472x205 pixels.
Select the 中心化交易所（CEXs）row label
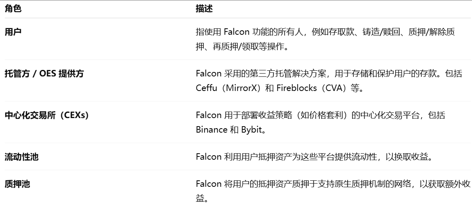[x=47, y=115]
